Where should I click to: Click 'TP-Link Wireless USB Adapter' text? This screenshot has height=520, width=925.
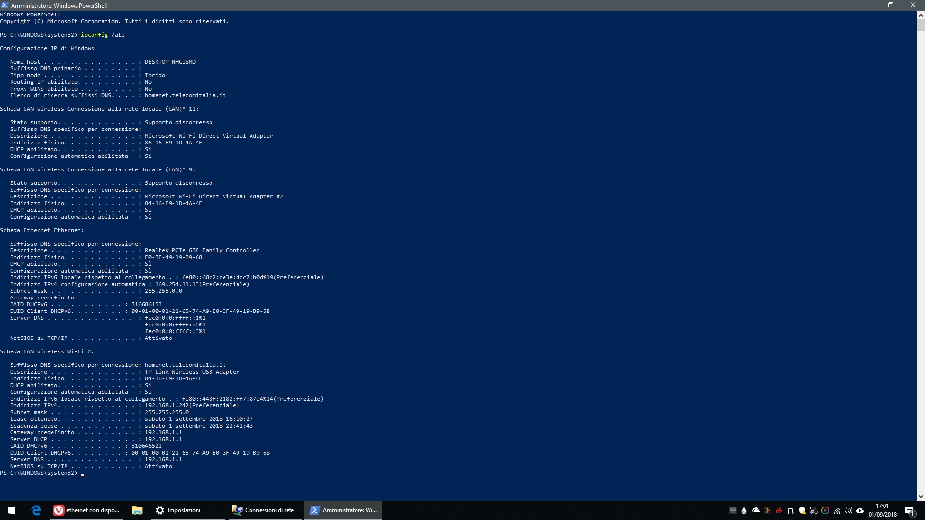[x=192, y=372]
